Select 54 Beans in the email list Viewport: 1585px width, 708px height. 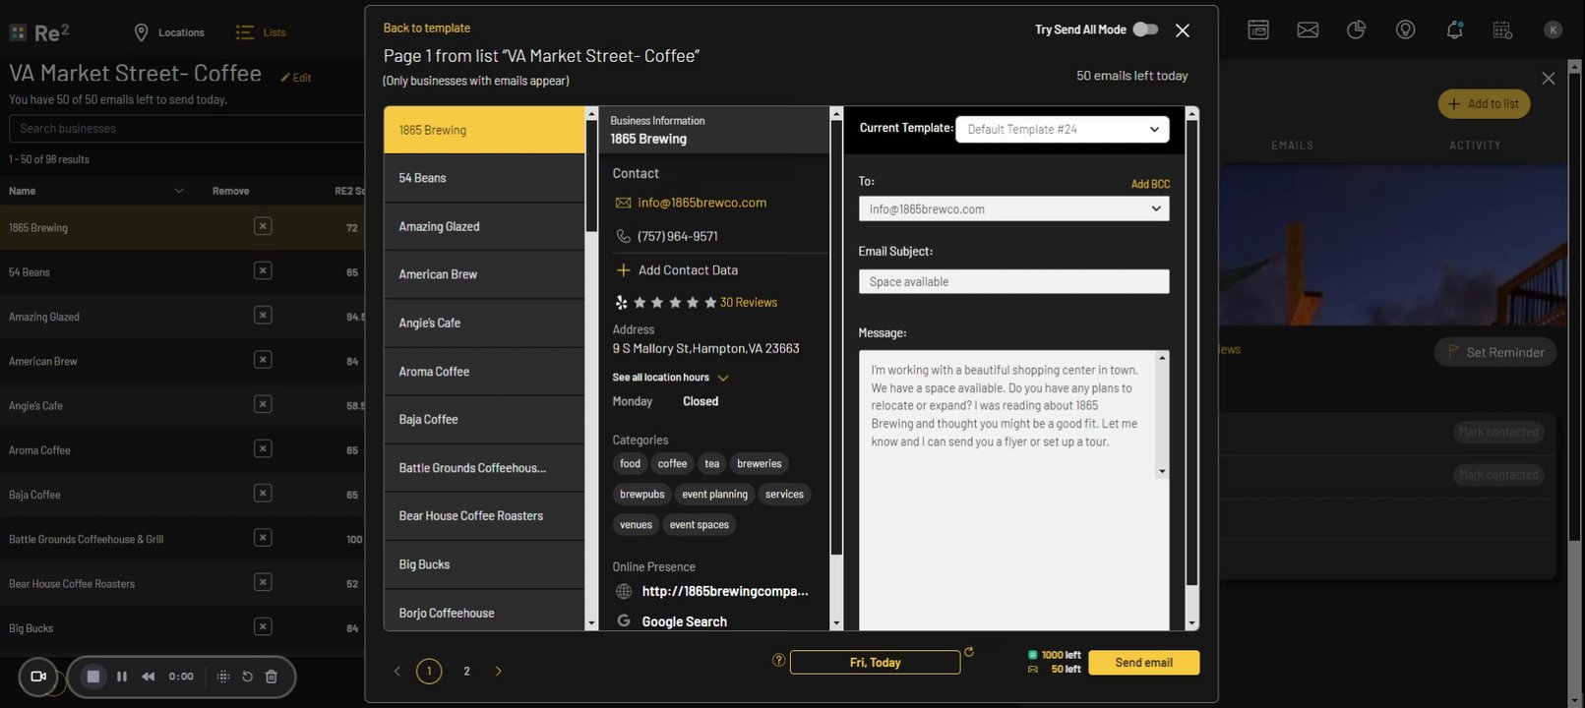click(484, 178)
